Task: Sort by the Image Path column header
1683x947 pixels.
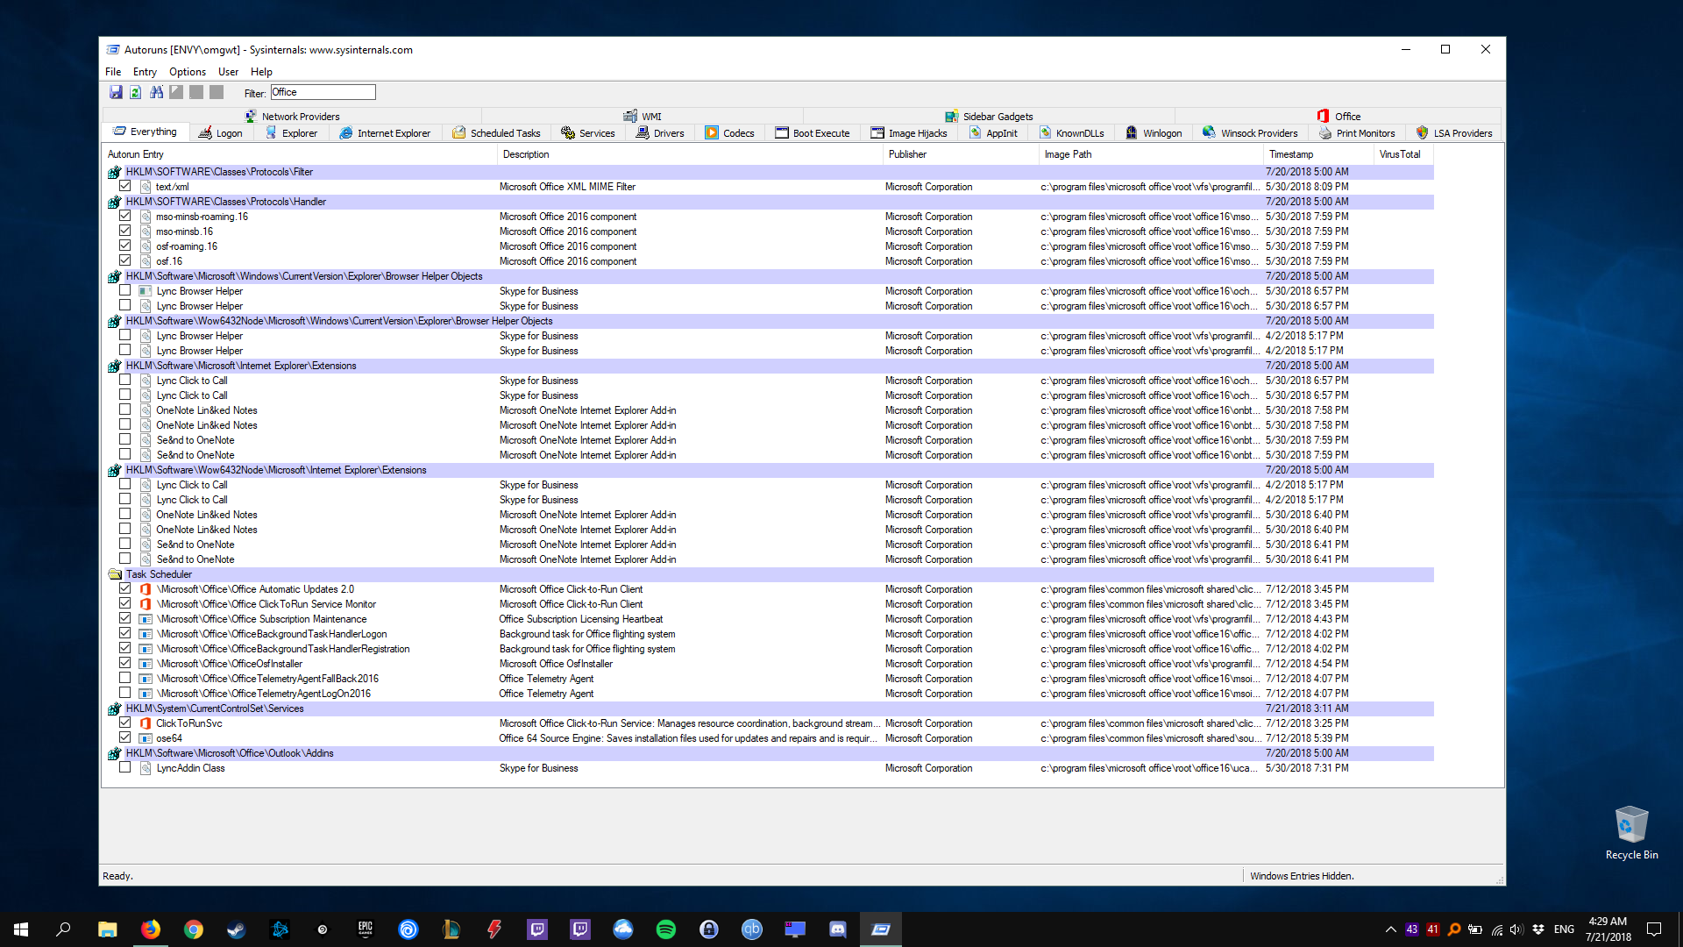Action: tap(1150, 154)
